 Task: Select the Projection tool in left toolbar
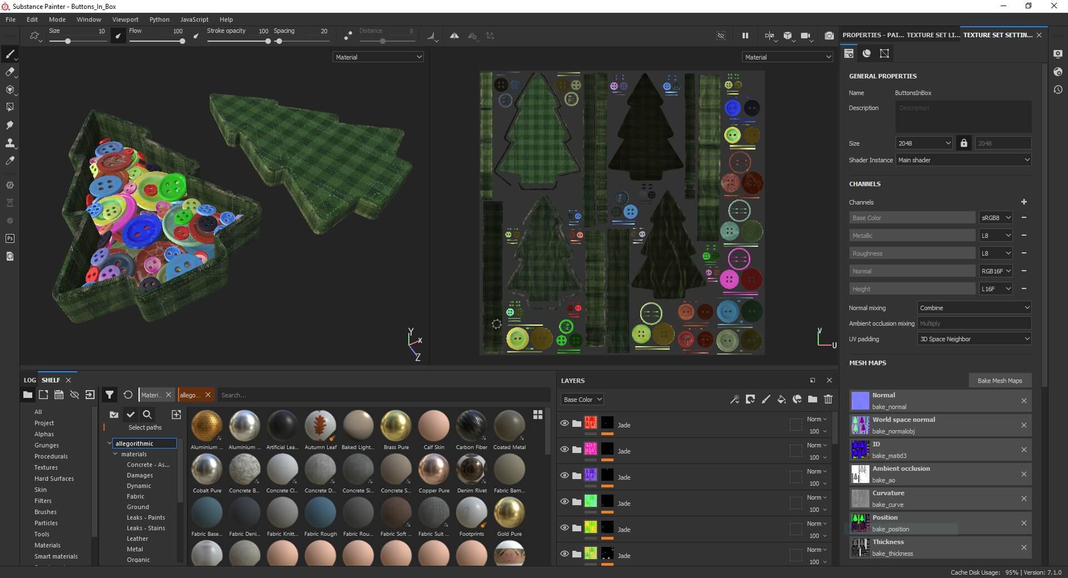tap(9, 89)
